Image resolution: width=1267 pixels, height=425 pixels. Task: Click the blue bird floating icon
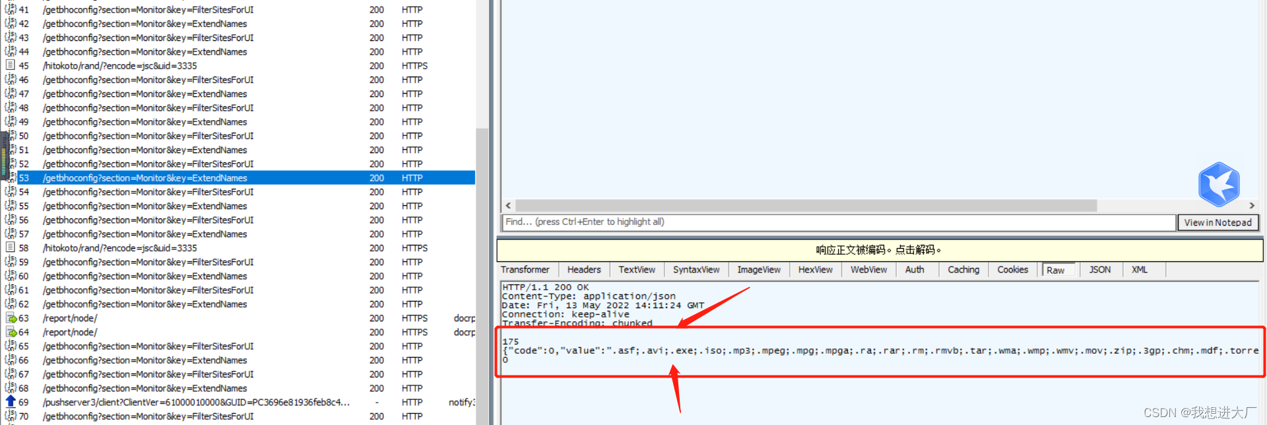coord(1219,184)
